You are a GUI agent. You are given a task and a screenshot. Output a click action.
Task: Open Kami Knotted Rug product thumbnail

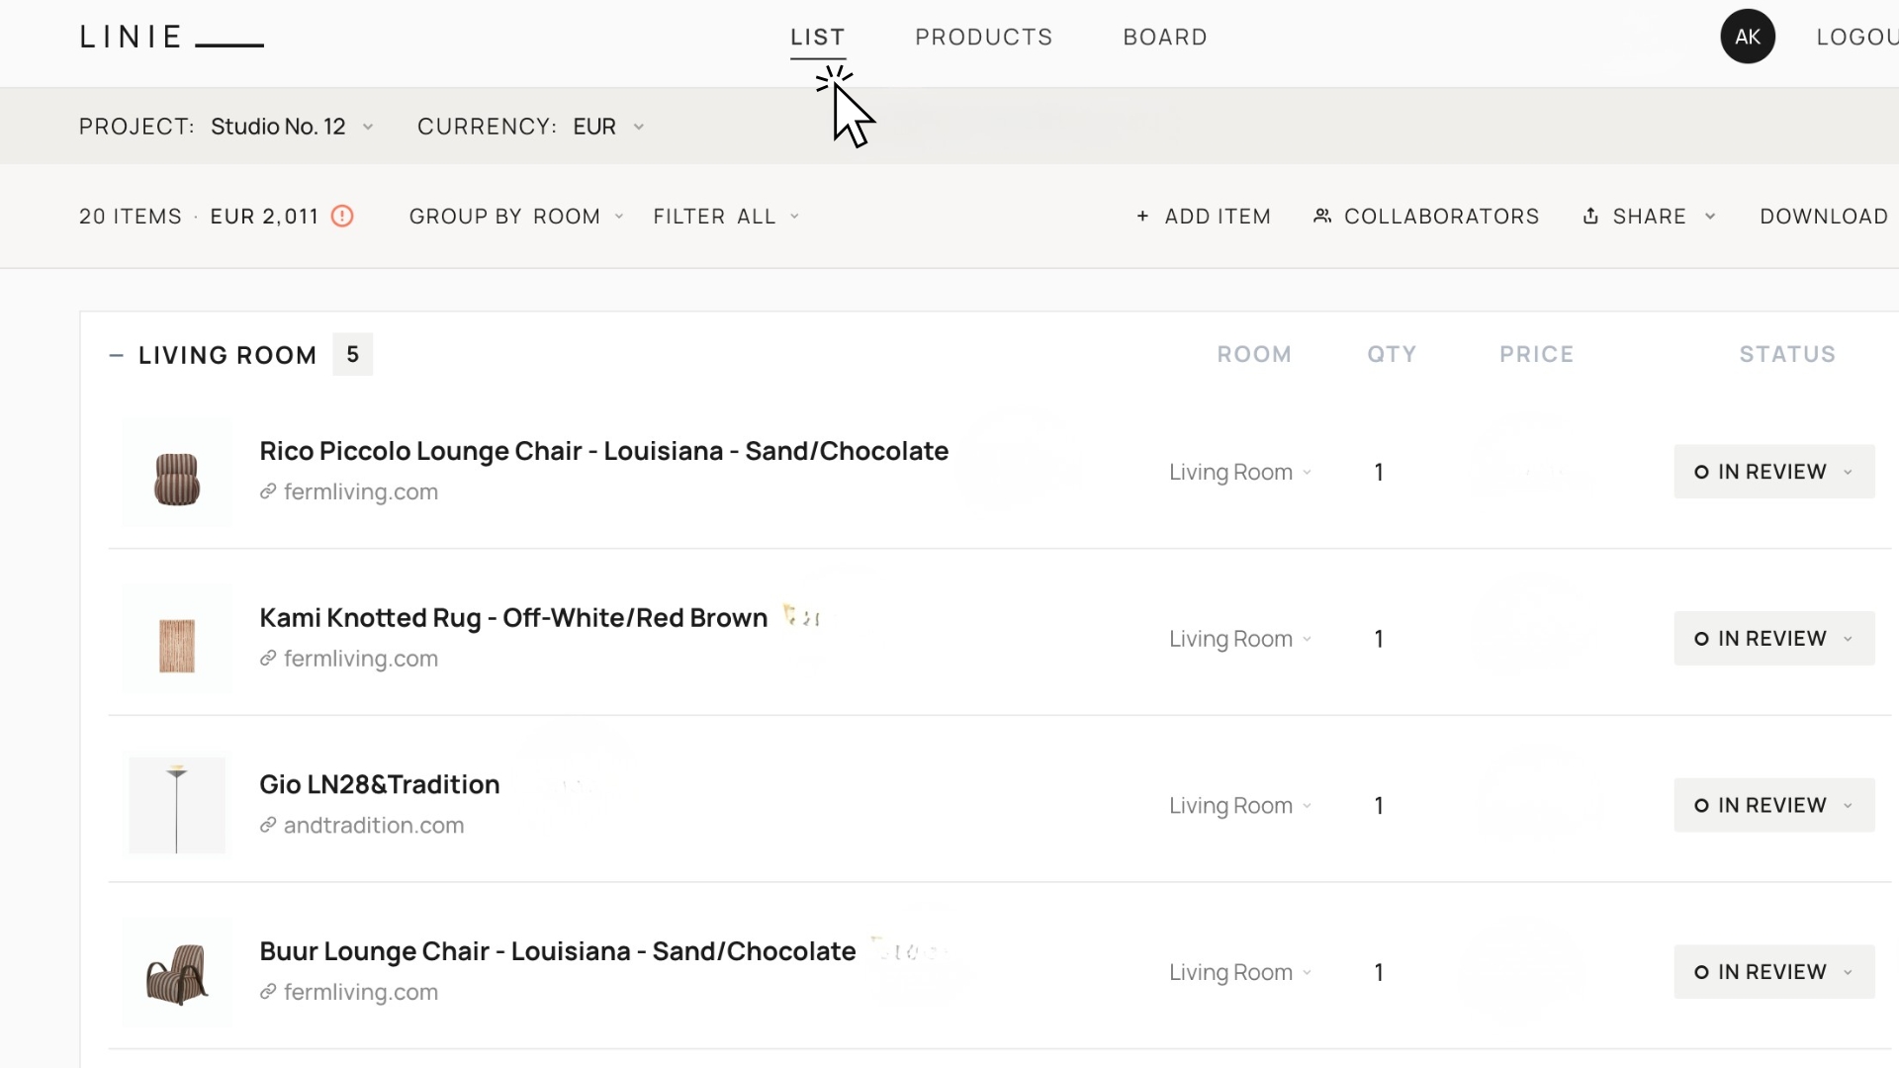pos(177,640)
